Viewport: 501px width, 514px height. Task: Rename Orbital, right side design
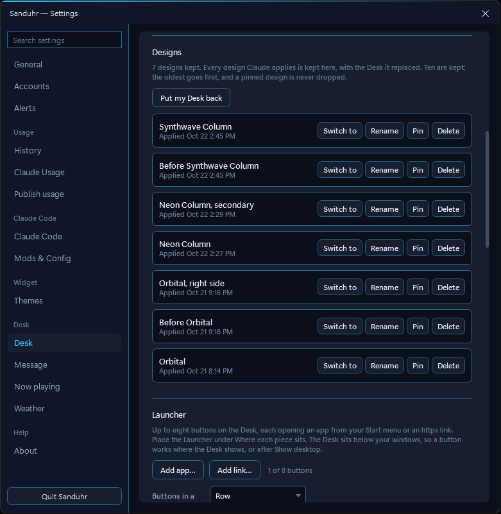click(x=384, y=287)
